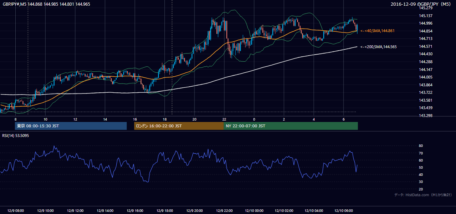The image size is (456, 214).
Task: Click price axis value 143.439
Action: [426, 108]
